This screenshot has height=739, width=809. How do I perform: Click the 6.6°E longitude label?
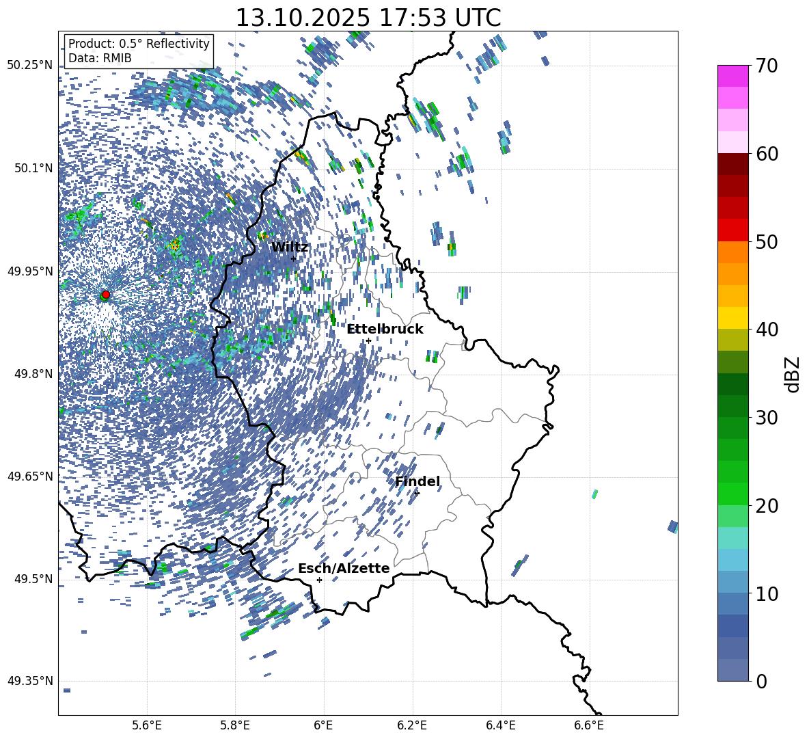tap(589, 725)
